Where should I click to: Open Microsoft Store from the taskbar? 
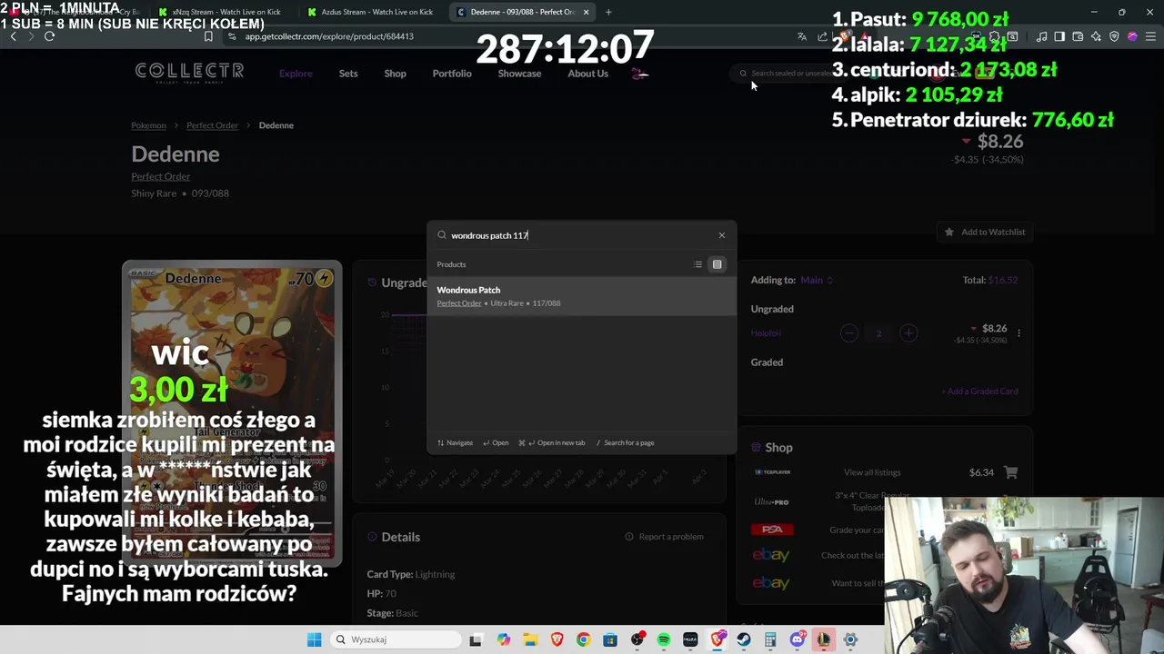coord(610,639)
